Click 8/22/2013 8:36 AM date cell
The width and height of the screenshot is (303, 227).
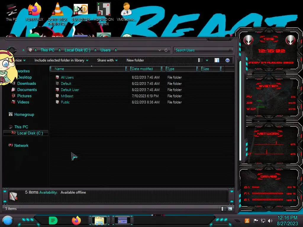tap(146, 102)
